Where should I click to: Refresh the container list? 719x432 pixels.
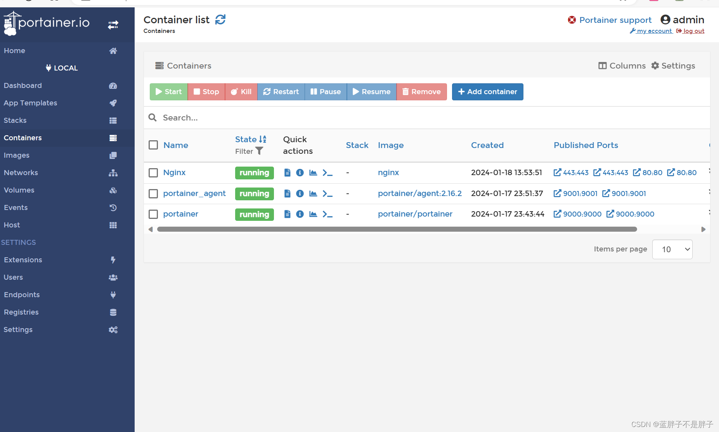(x=220, y=19)
